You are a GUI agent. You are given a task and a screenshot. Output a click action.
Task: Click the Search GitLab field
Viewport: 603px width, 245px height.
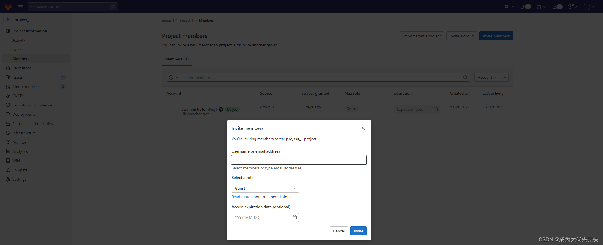(x=73, y=7)
